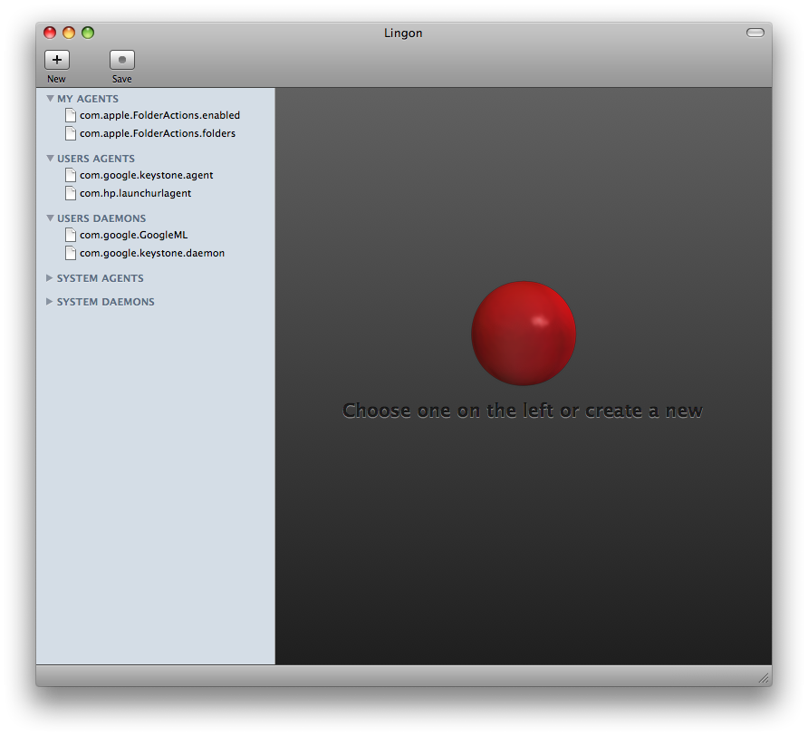Click the SYSTEM DAEMONS header label
The width and height of the screenshot is (808, 736).
pyautogui.click(x=106, y=302)
